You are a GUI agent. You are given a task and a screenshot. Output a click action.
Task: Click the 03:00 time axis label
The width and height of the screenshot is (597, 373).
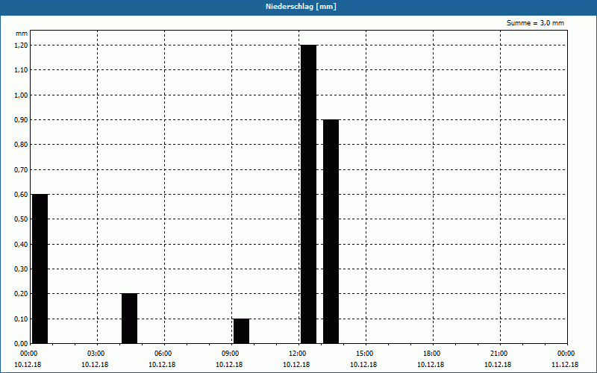98,354
